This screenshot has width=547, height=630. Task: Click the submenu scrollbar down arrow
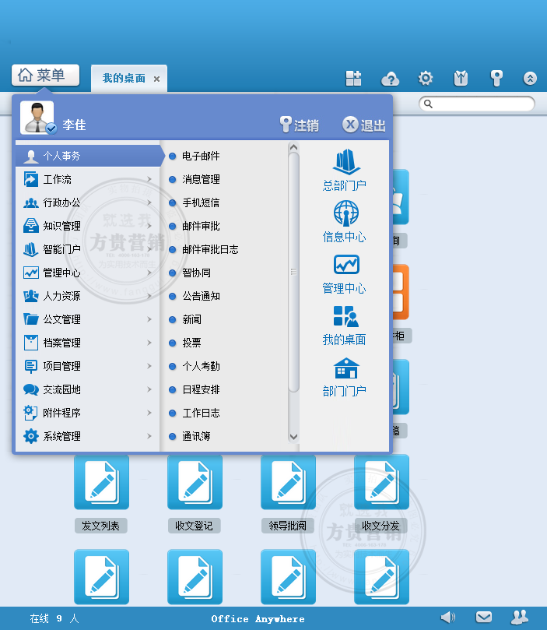[293, 437]
